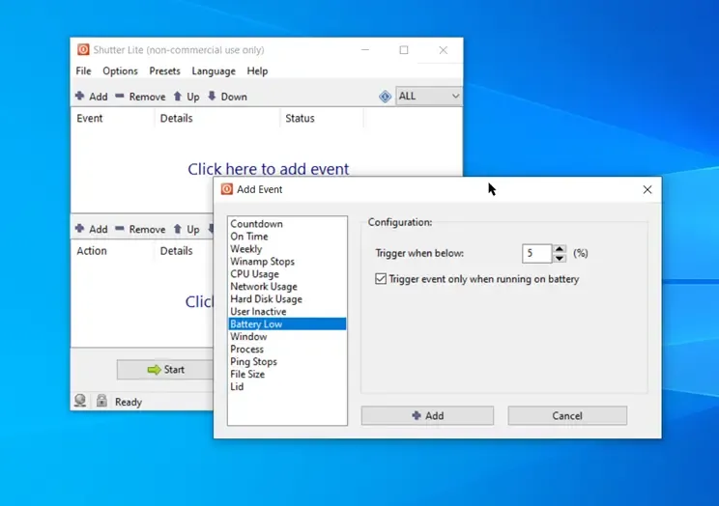Close the Shutter Lite window
This screenshot has width=719, height=506.
coord(443,49)
